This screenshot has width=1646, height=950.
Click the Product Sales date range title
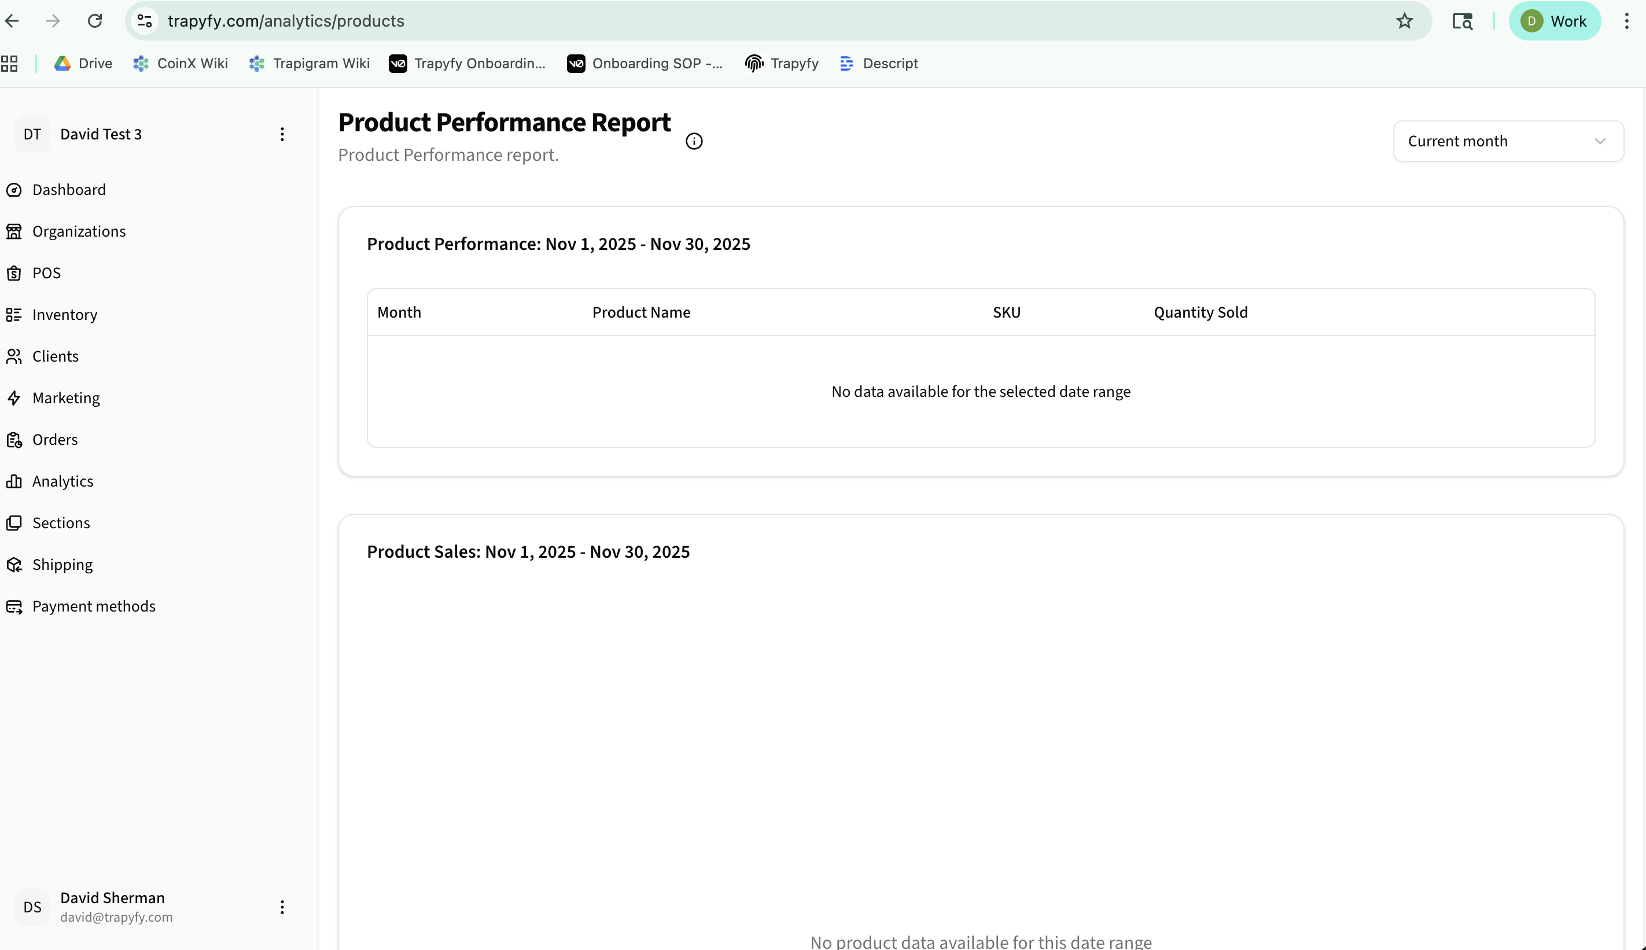coord(528,552)
